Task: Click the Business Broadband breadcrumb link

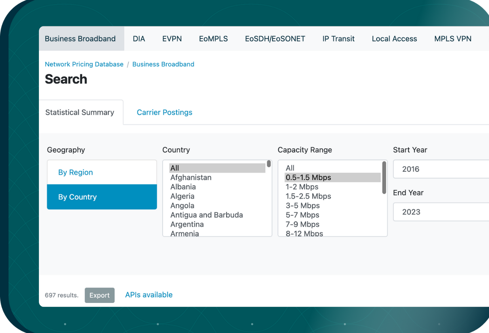Action: (163, 64)
